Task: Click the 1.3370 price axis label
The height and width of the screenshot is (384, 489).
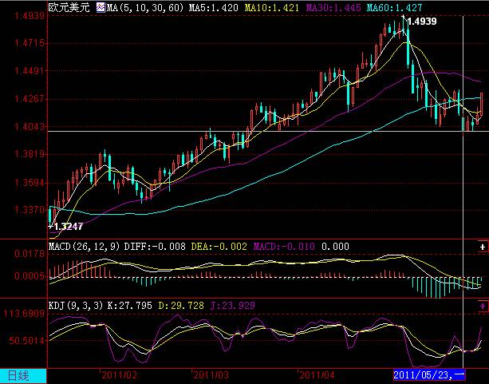Action: pos(30,210)
